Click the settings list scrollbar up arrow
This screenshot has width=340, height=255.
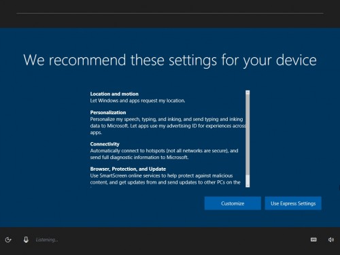tap(248, 92)
